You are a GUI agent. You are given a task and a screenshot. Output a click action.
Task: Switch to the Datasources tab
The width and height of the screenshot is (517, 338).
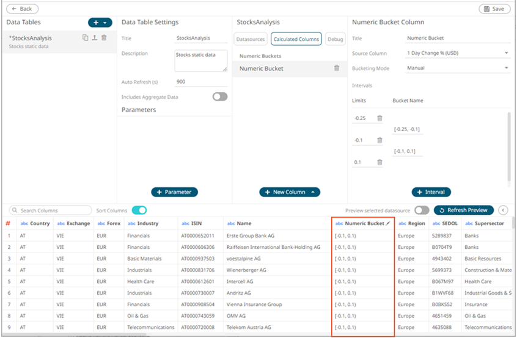[251, 39]
